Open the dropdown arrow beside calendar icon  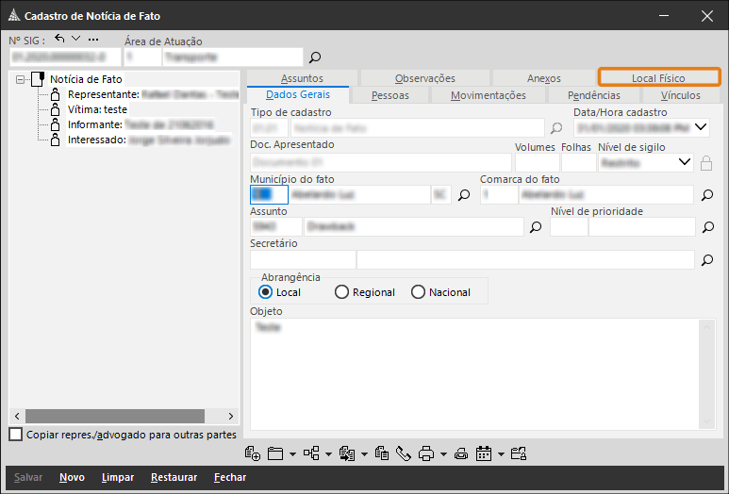(501, 454)
